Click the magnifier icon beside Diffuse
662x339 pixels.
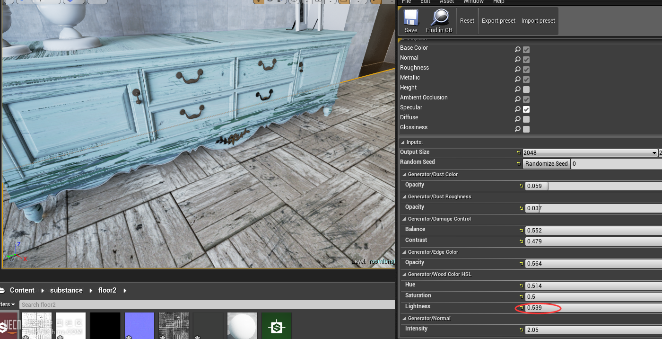click(518, 119)
